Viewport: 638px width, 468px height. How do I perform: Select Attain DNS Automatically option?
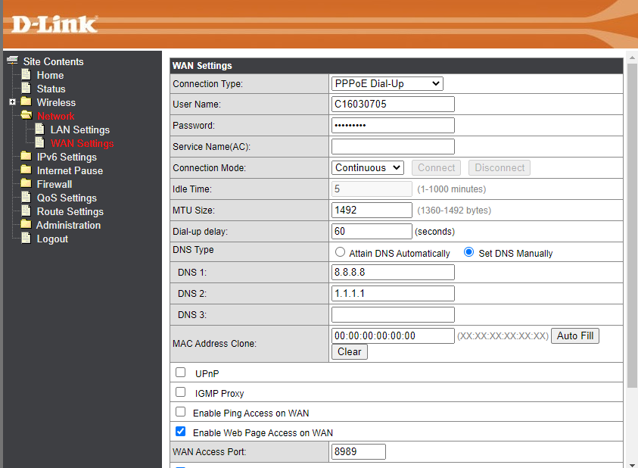[x=341, y=252]
